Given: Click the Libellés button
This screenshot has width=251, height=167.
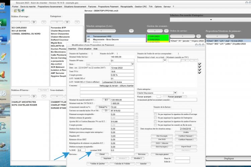Looking at the screenshot, I should [186, 132].
